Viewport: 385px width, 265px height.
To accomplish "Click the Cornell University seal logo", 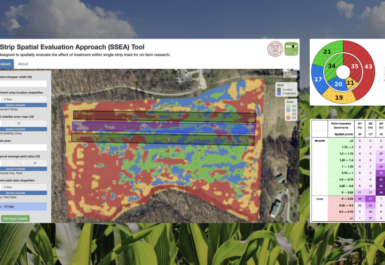I will coord(275,49).
